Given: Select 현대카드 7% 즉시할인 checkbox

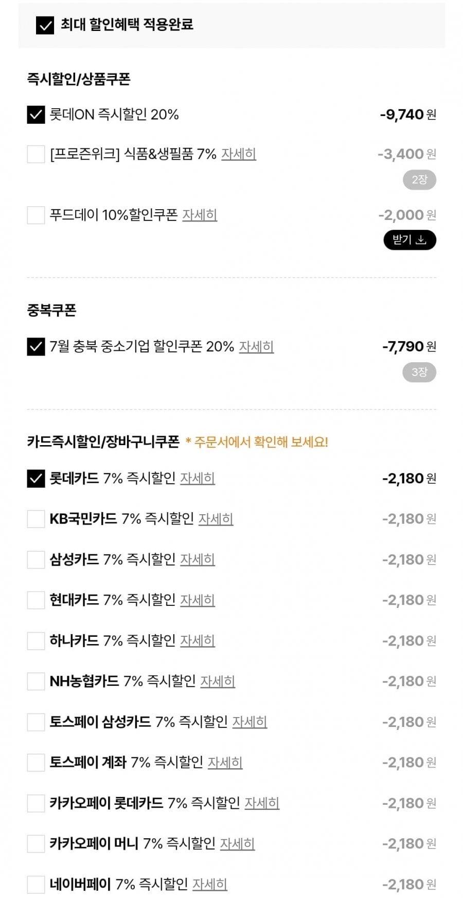Looking at the screenshot, I should (x=36, y=600).
